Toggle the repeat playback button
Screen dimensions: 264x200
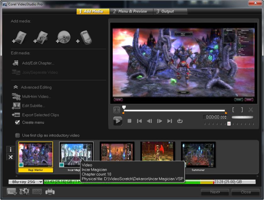180,121
